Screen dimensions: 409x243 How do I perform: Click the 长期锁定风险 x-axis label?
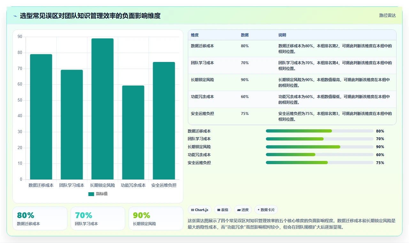point(102,185)
